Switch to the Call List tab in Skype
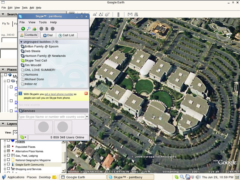The image size is (240, 180). (x=66, y=35)
